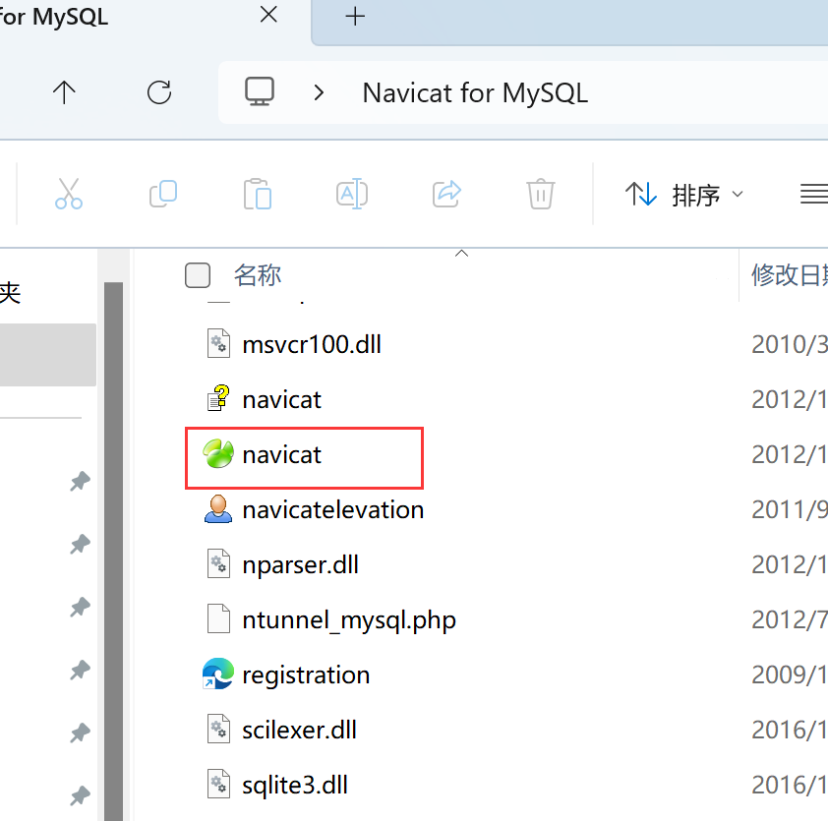Close the "for MySQL" Explorer tab
This screenshot has height=821, width=828.
point(268,15)
